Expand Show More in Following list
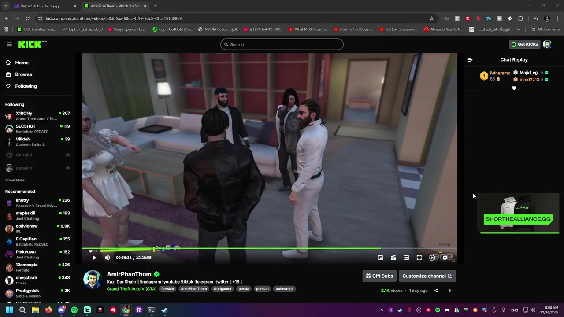 15,180
